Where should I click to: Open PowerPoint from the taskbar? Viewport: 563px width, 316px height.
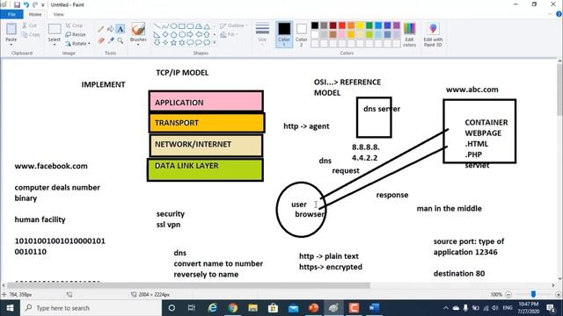[313, 308]
